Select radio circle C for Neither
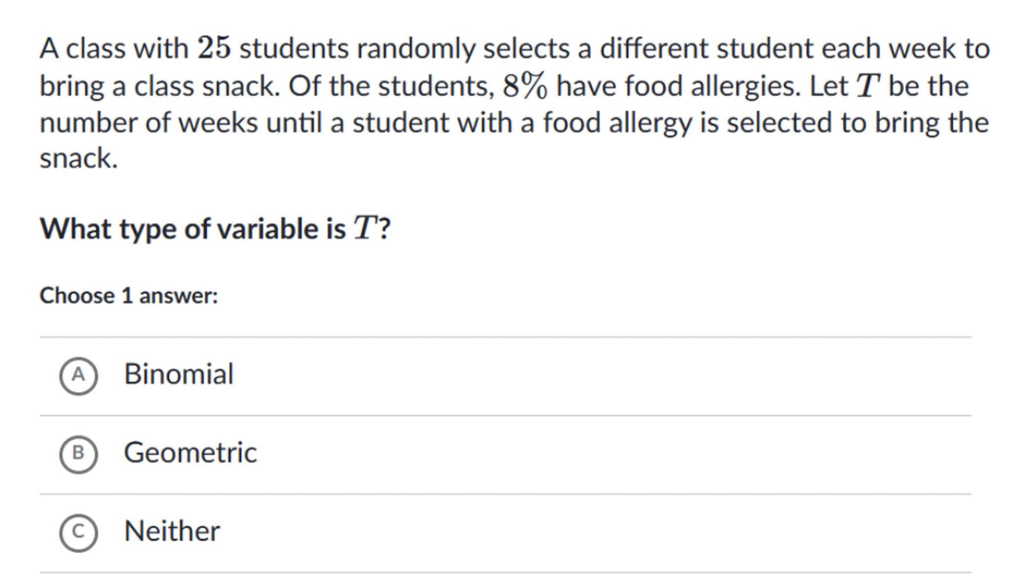Image resolution: width=1013 pixels, height=576 pixels. (78, 532)
